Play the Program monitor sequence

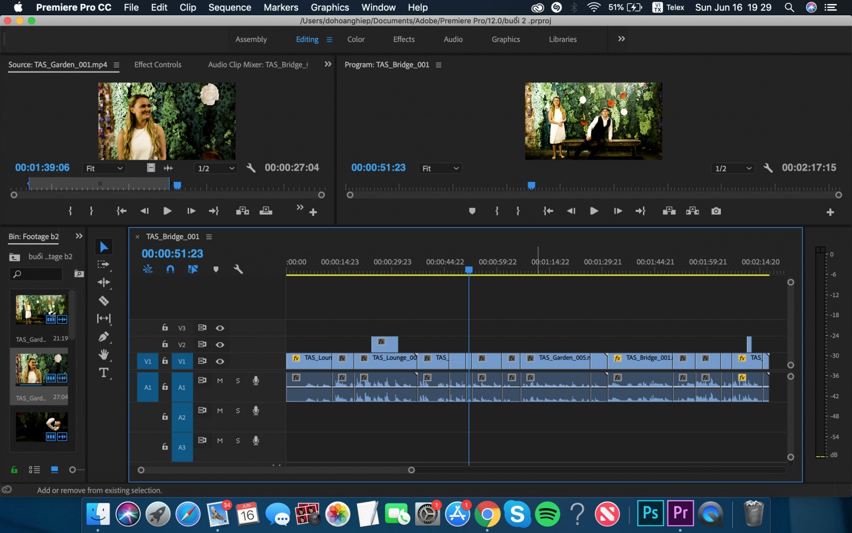pyautogui.click(x=594, y=211)
